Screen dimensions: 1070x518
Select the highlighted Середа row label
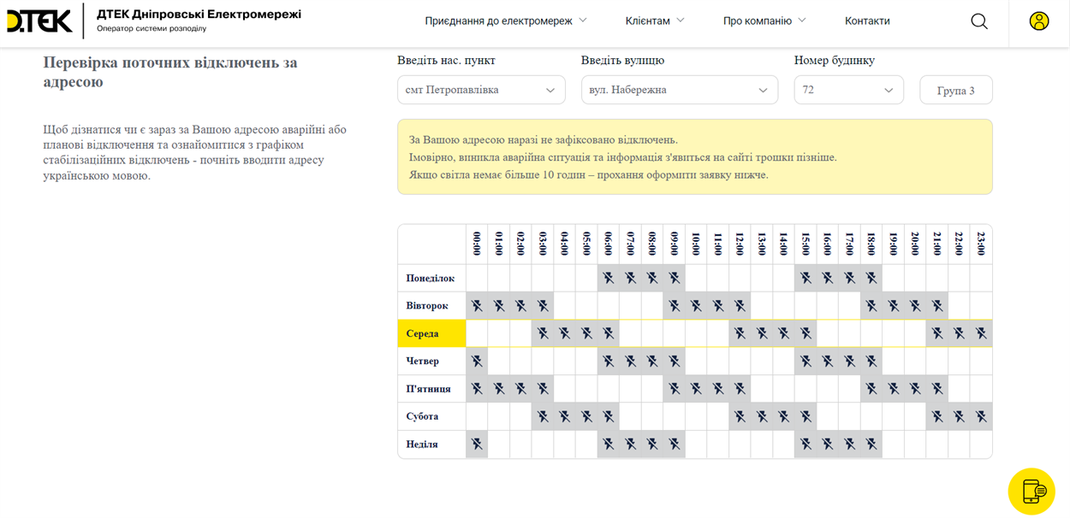tap(431, 333)
